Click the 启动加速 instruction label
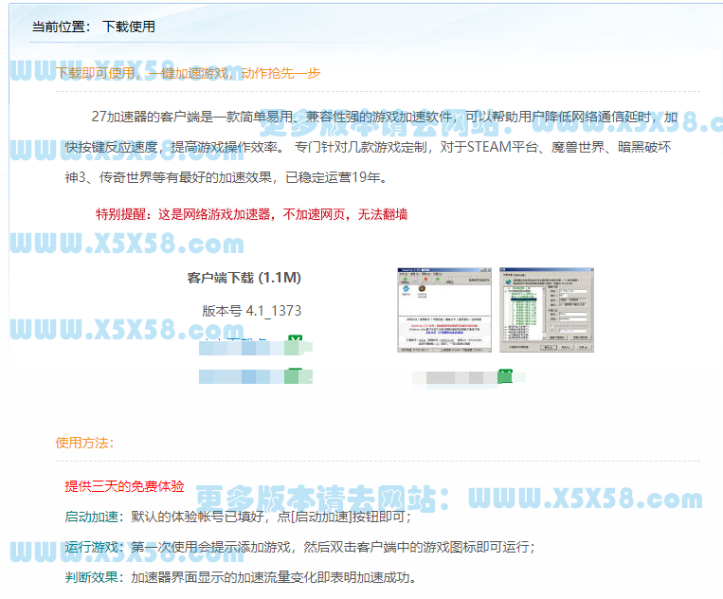 point(92,517)
